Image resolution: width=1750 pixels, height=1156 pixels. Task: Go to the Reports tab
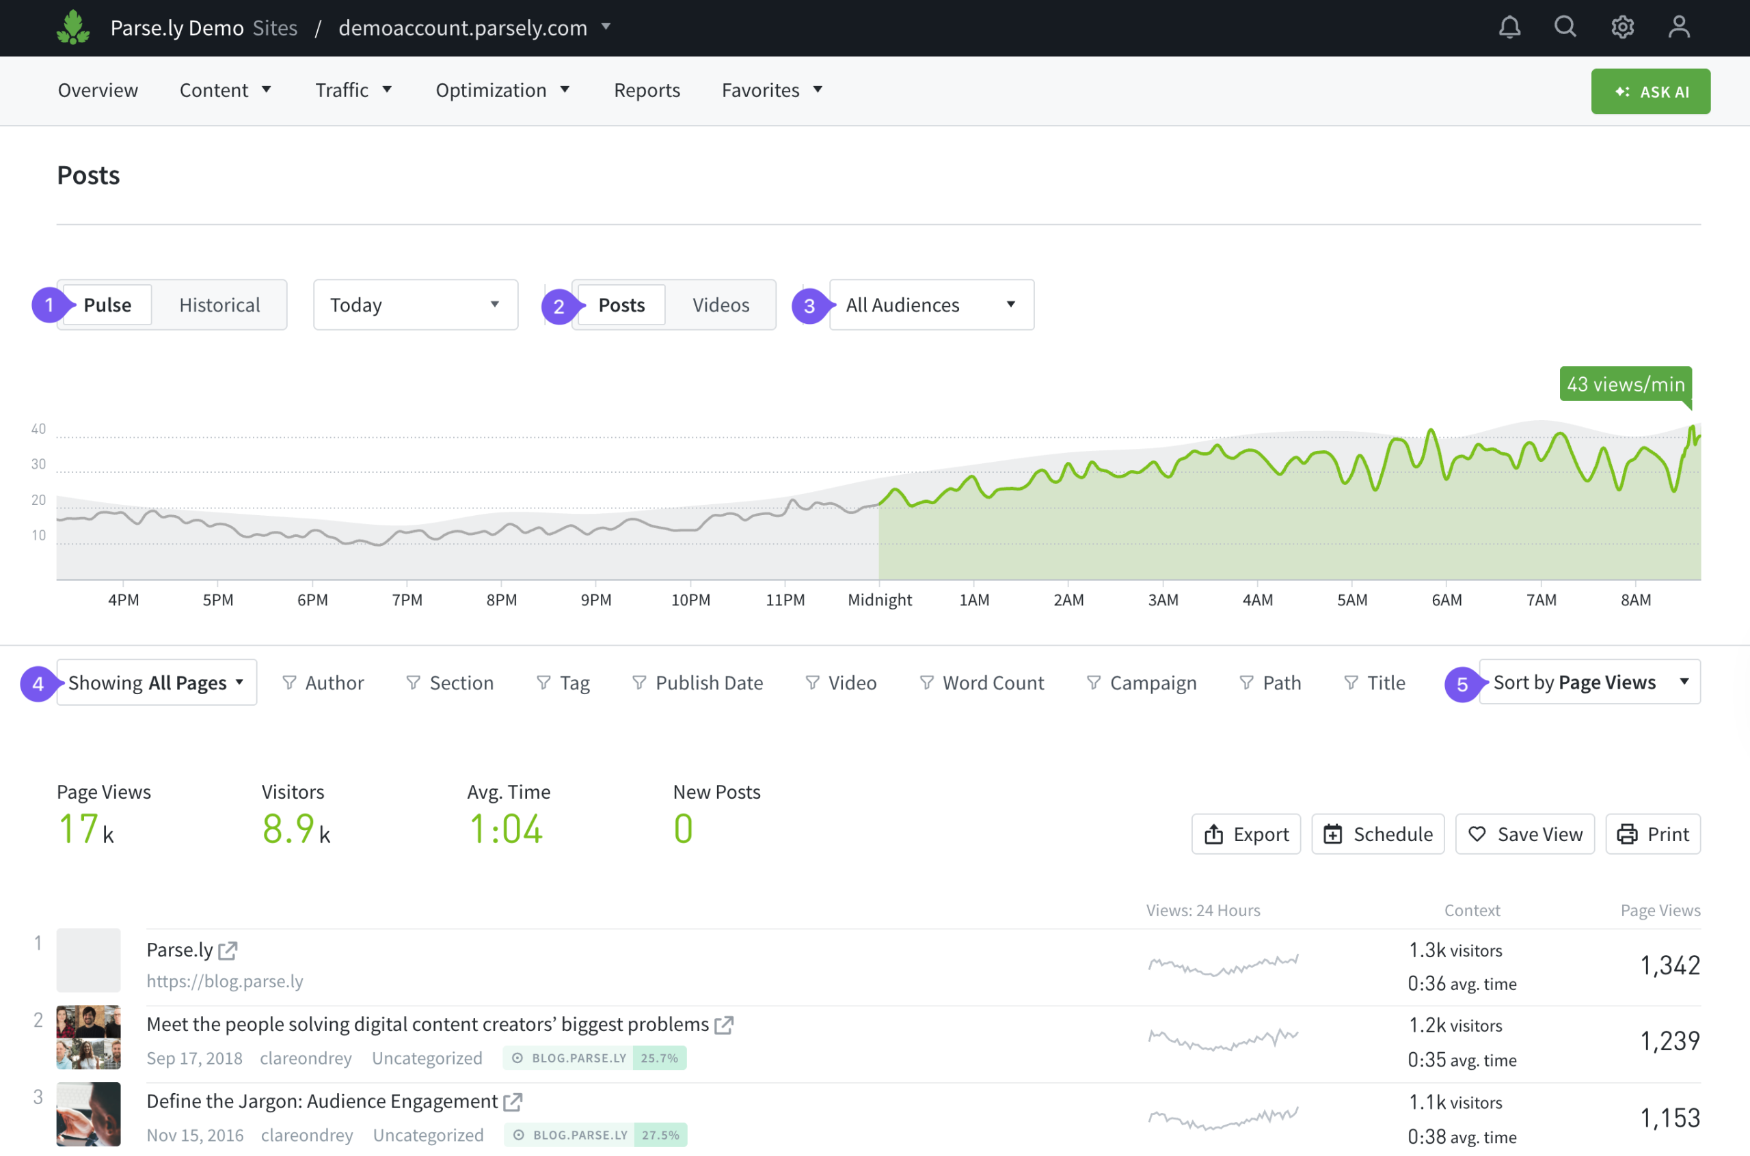pyautogui.click(x=647, y=90)
